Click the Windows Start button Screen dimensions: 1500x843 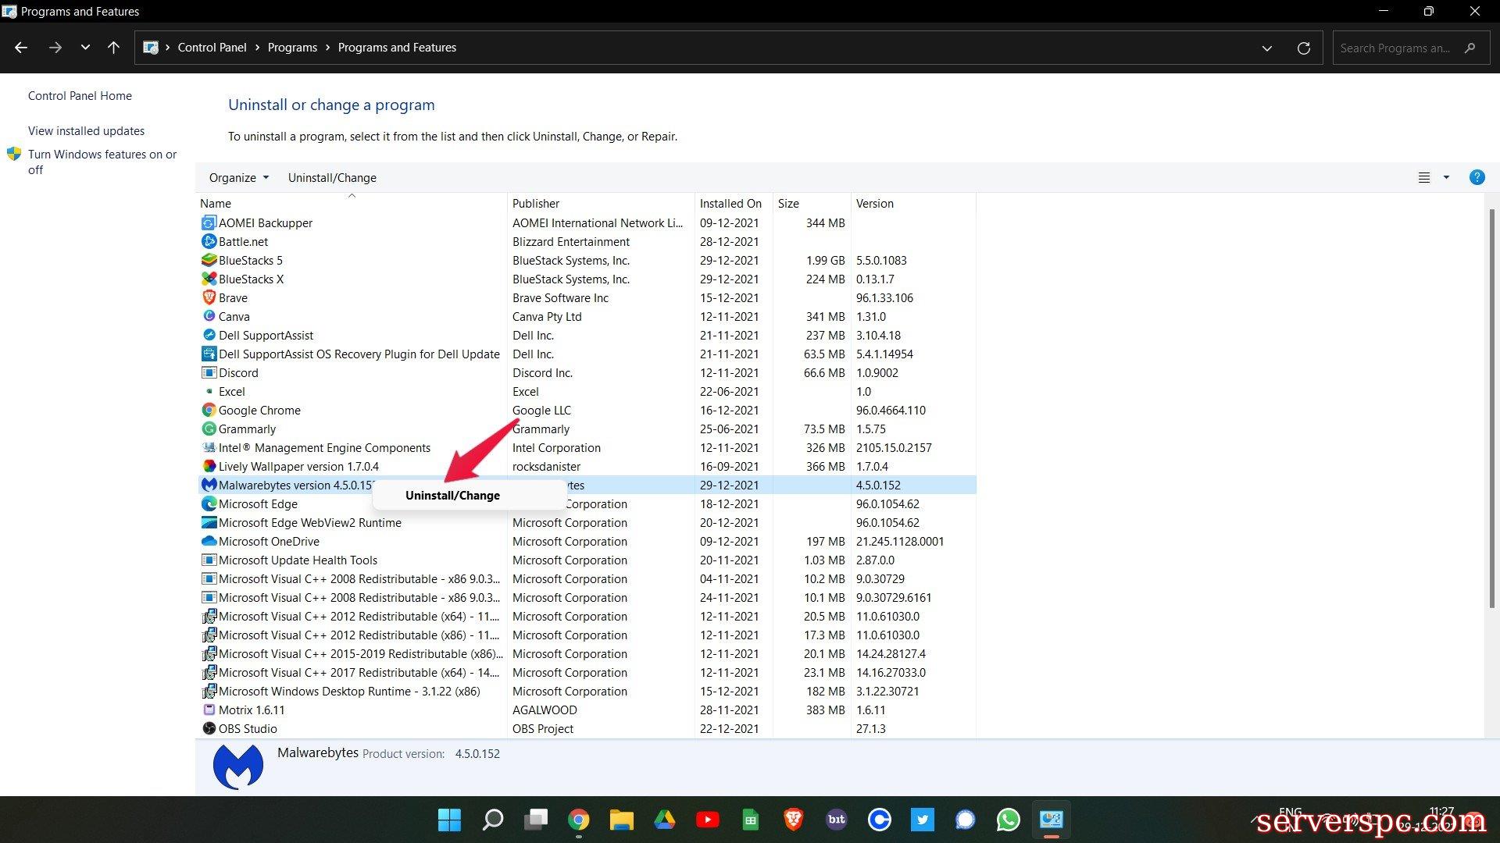click(x=449, y=820)
